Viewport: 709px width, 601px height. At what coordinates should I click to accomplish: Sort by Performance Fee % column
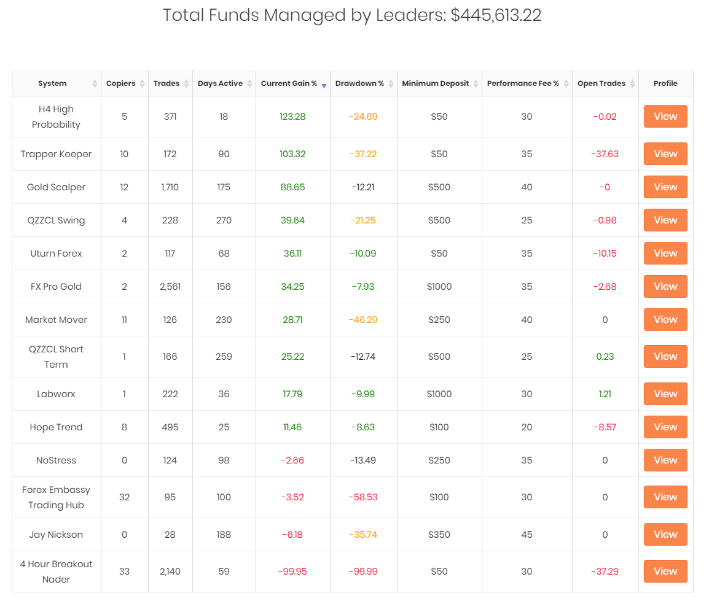[x=523, y=83]
